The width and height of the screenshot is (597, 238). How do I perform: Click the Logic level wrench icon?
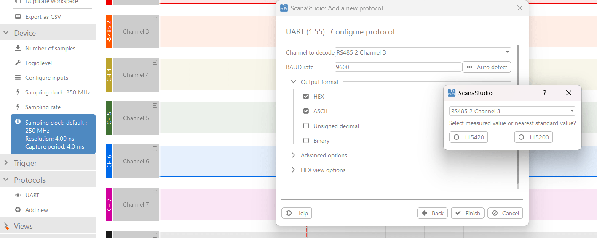(18, 63)
